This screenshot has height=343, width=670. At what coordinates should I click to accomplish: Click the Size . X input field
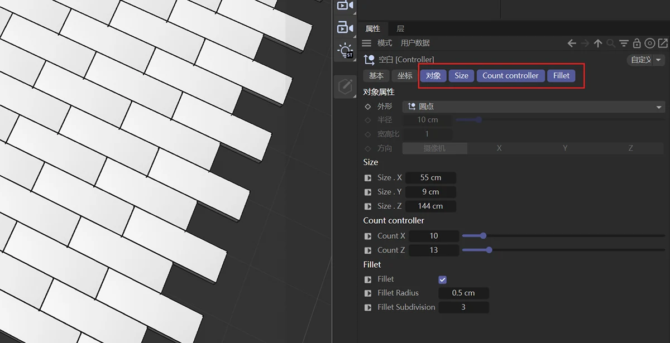click(x=430, y=177)
